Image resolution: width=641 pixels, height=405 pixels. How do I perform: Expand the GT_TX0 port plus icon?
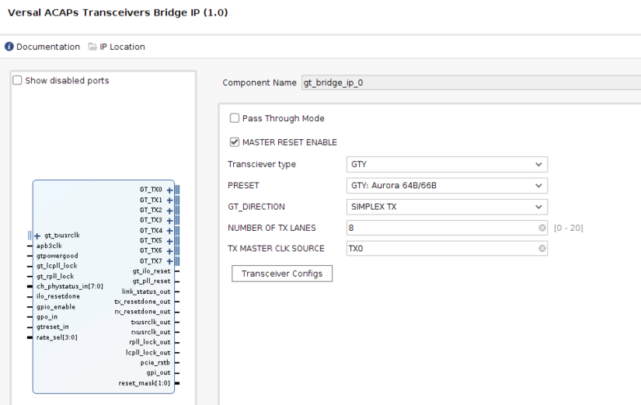169,190
